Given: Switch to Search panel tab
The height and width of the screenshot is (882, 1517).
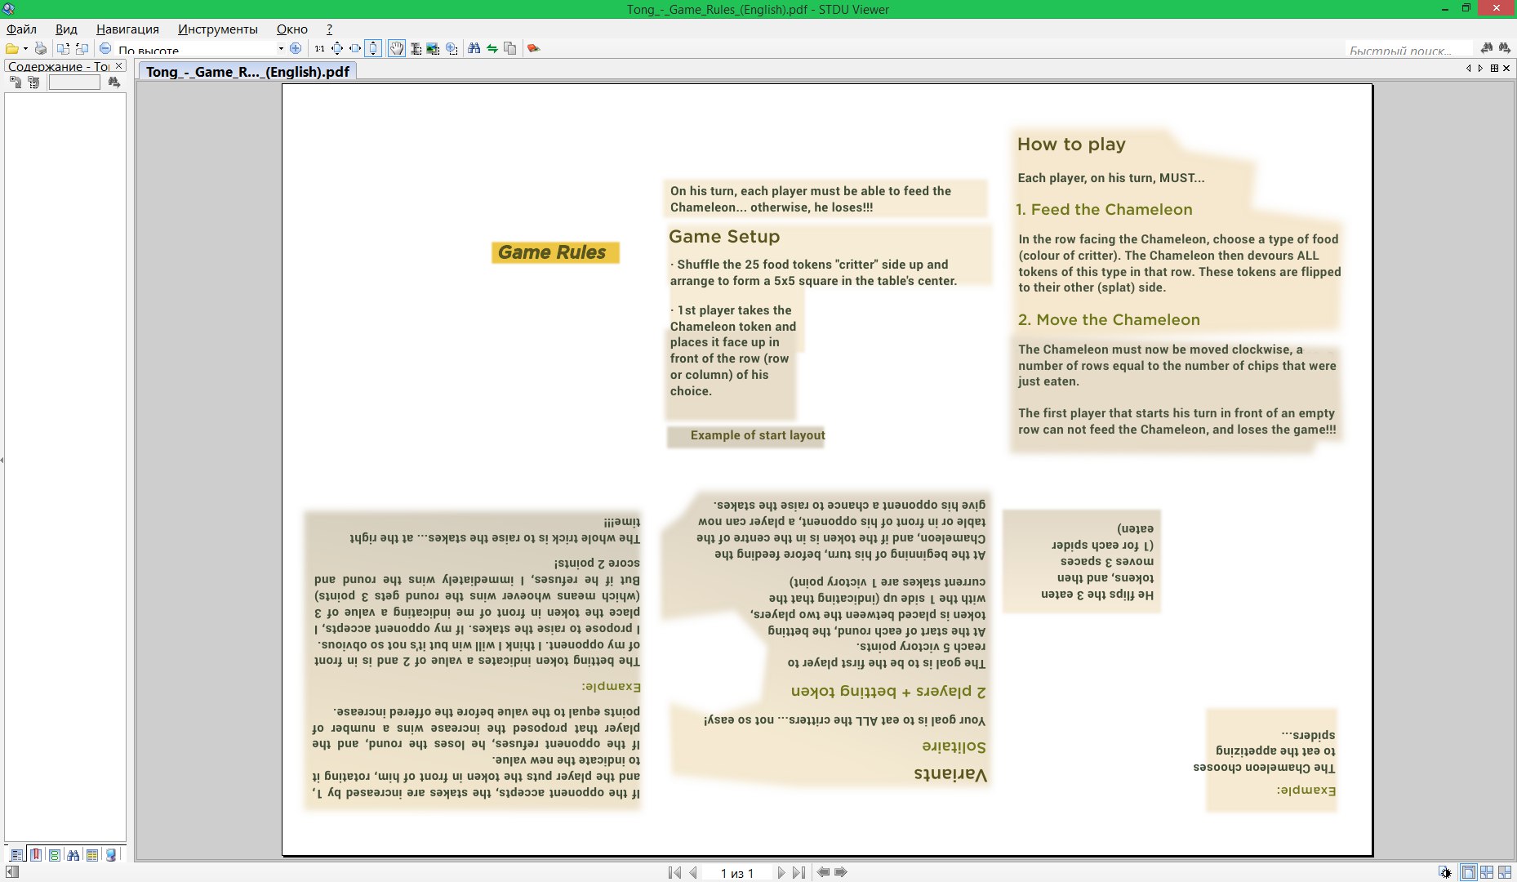Looking at the screenshot, I should (73, 855).
